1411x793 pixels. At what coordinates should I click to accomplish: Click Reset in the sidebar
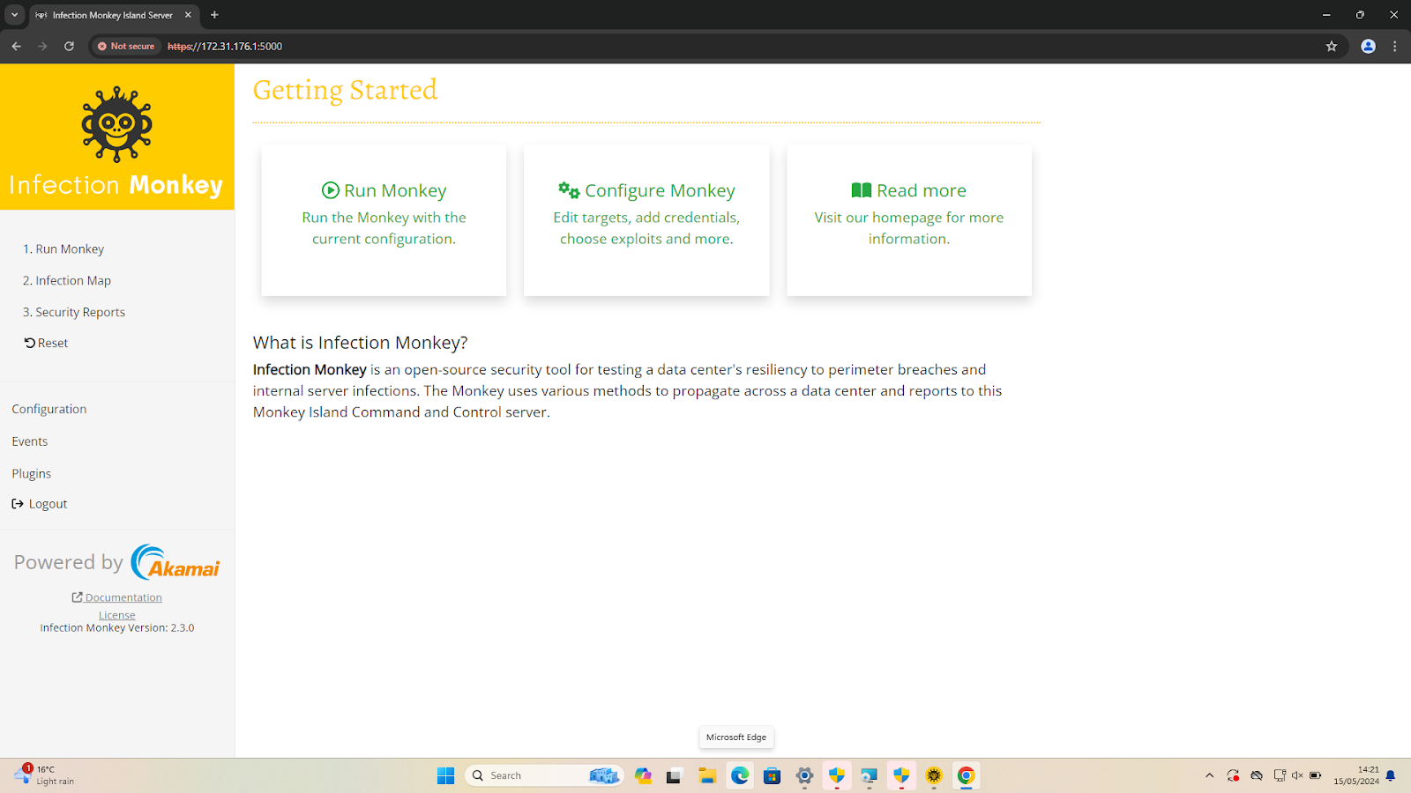46,344
